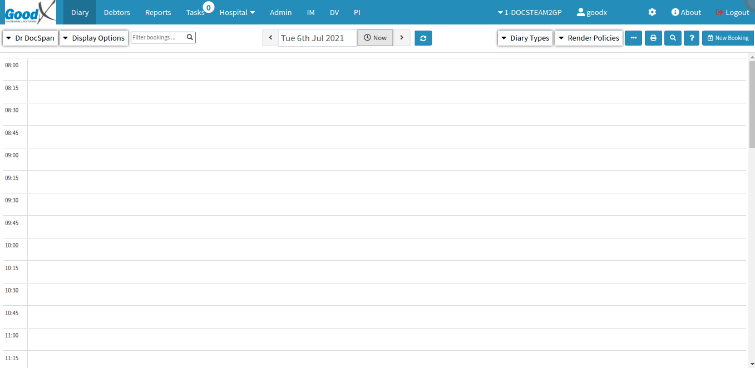Open help with the question mark icon

pos(692,38)
